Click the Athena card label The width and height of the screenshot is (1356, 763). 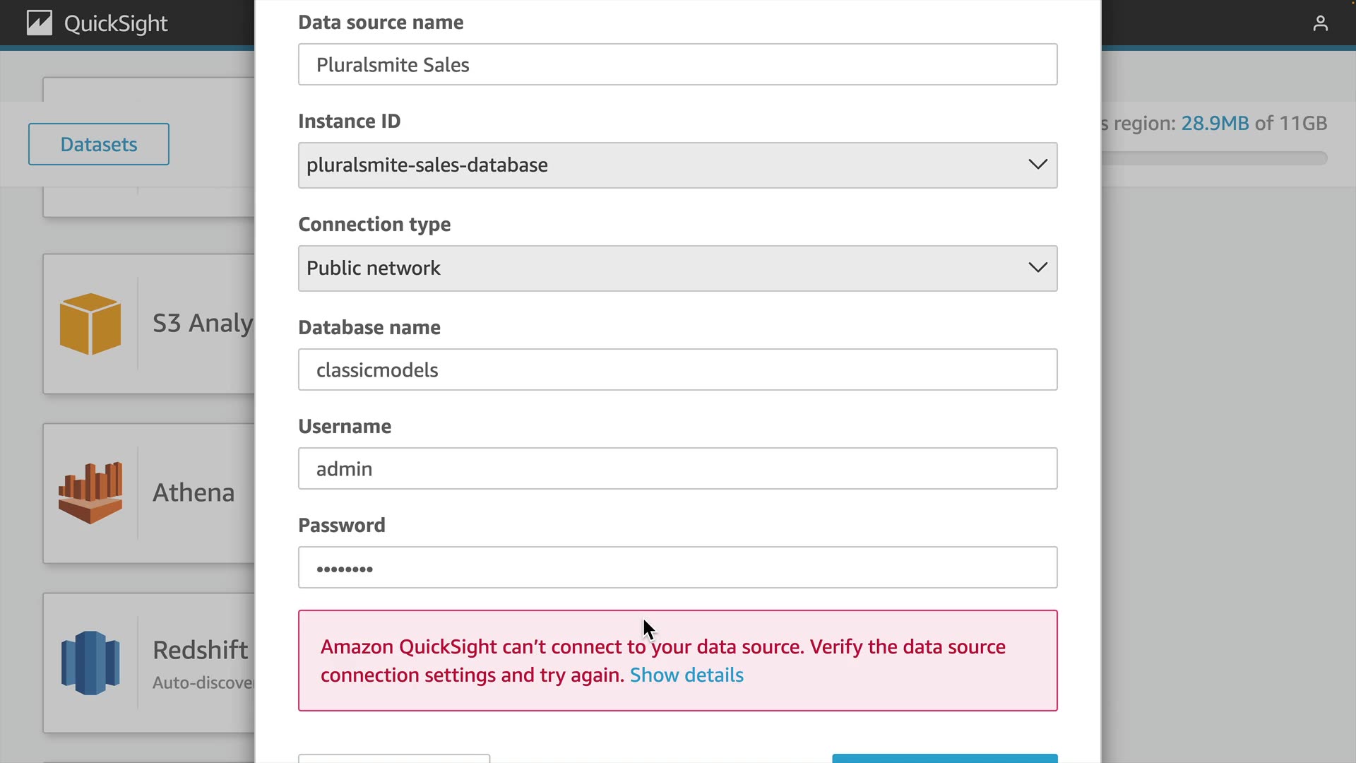click(194, 492)
